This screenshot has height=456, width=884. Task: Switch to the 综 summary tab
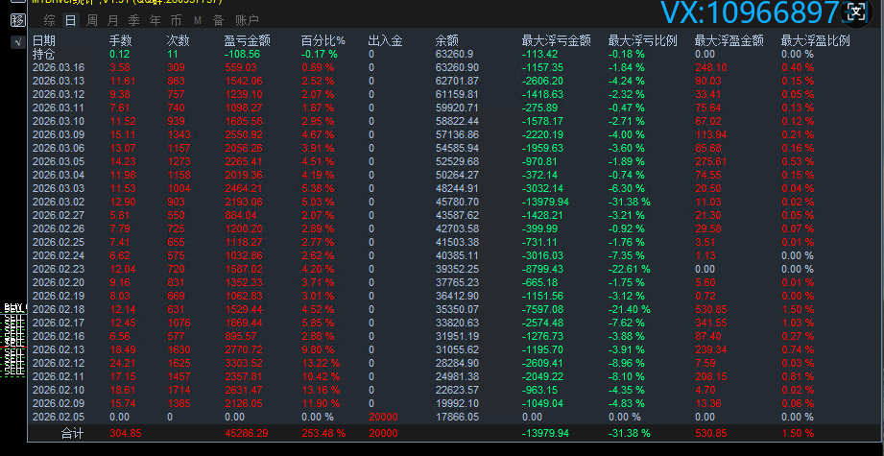(x=49, y=19)
